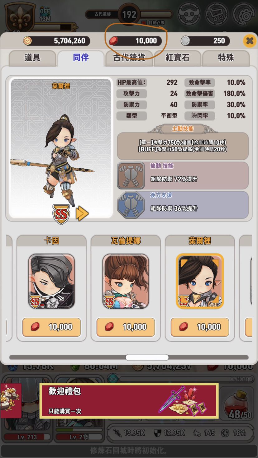The width and height of the screenshot is (258, 458).
Task: Buy 卡因 for 10,000 rubies
Action: click(51, 327)
